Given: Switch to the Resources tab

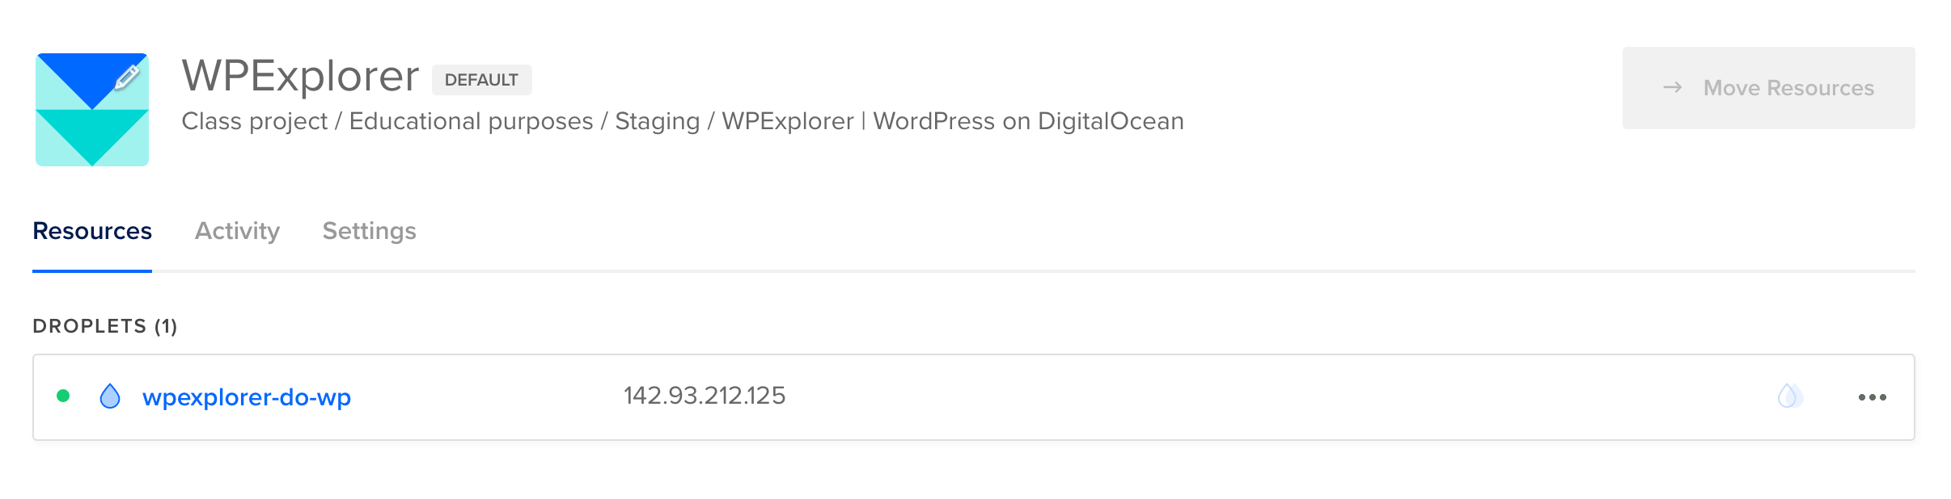Looking at the screenshot, I should 92,231.
